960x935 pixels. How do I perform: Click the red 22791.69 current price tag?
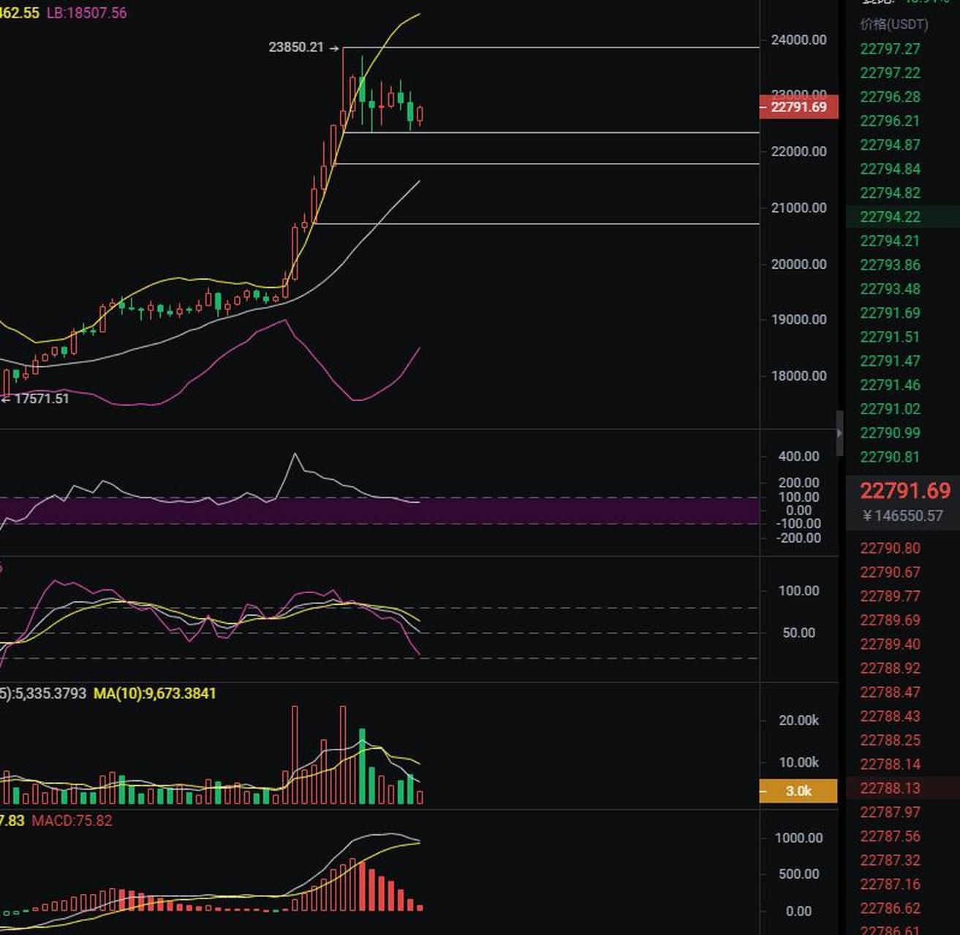[798, 107]
